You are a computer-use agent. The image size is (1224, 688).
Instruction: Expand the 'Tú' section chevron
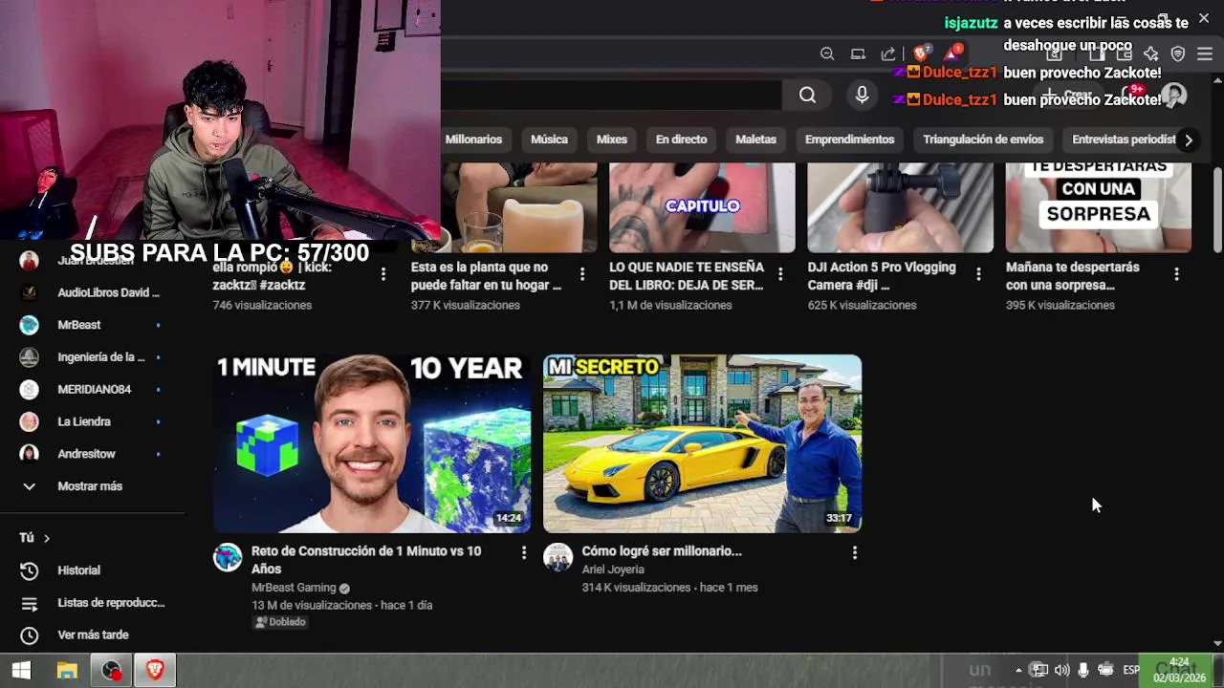(46, 538)
